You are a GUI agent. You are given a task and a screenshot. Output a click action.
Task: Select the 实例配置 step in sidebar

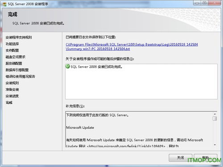12,50
